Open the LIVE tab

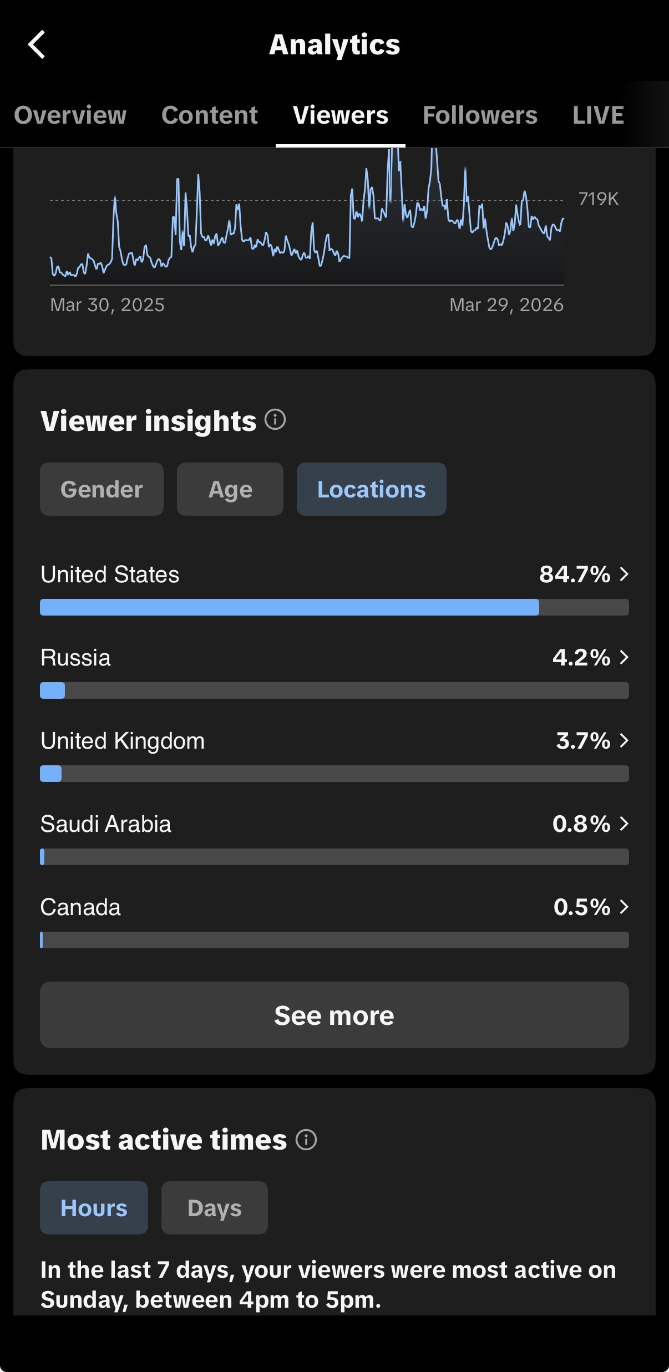click(598, 115)
